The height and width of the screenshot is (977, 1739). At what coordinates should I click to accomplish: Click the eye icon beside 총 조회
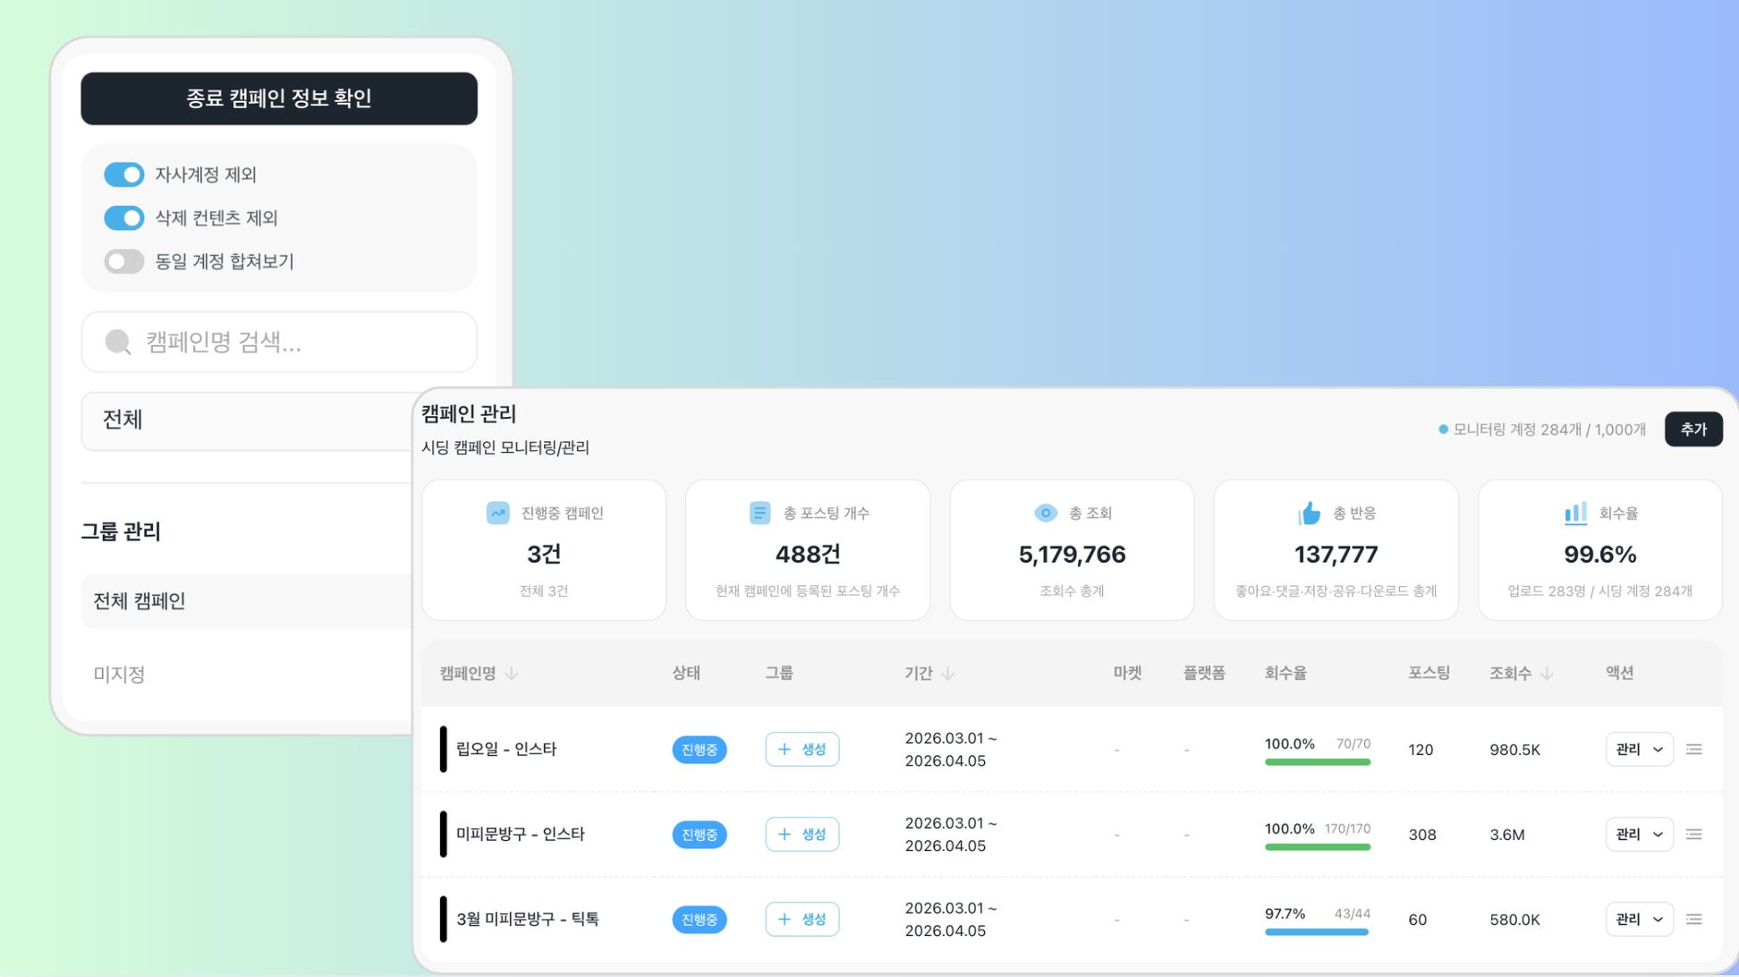click(1045, 513)
